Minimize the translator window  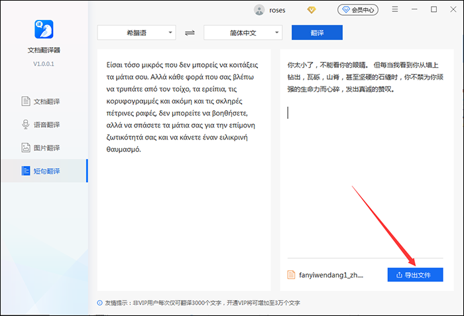click(414, 9)
